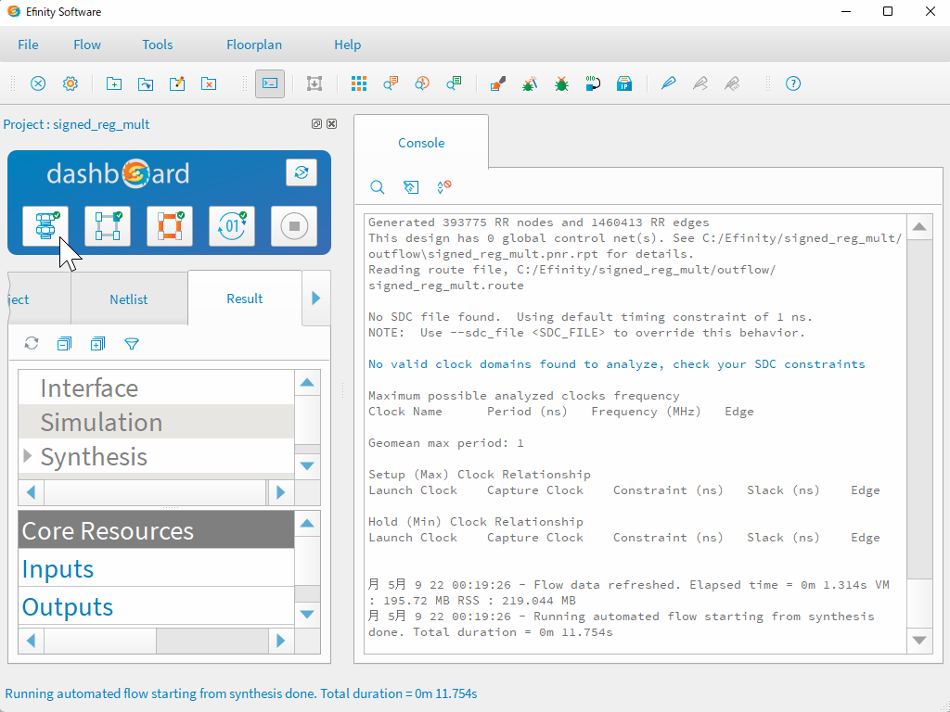Click the down arrow of the resources list scrollbar
This screenshot has width=950, height=712.
tap(307, 615)
